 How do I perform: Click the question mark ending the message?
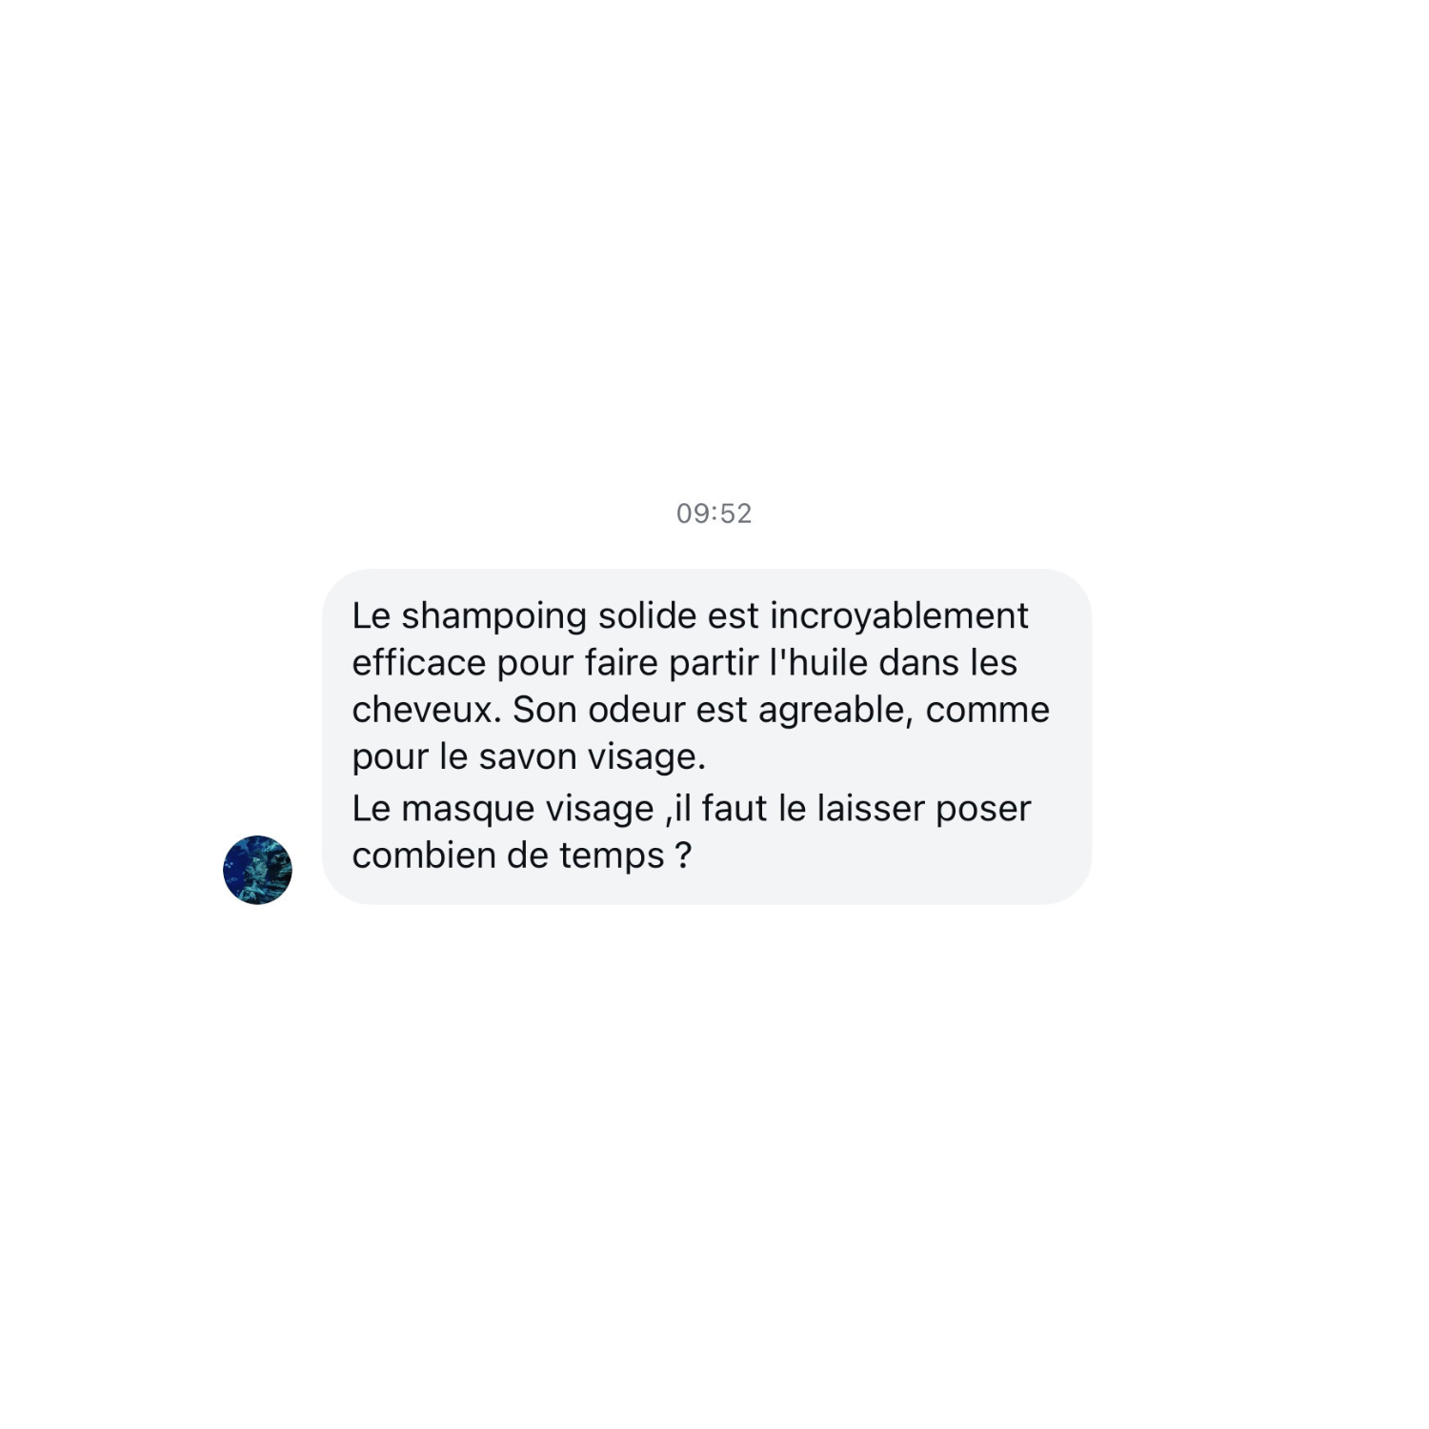(682, 855)
